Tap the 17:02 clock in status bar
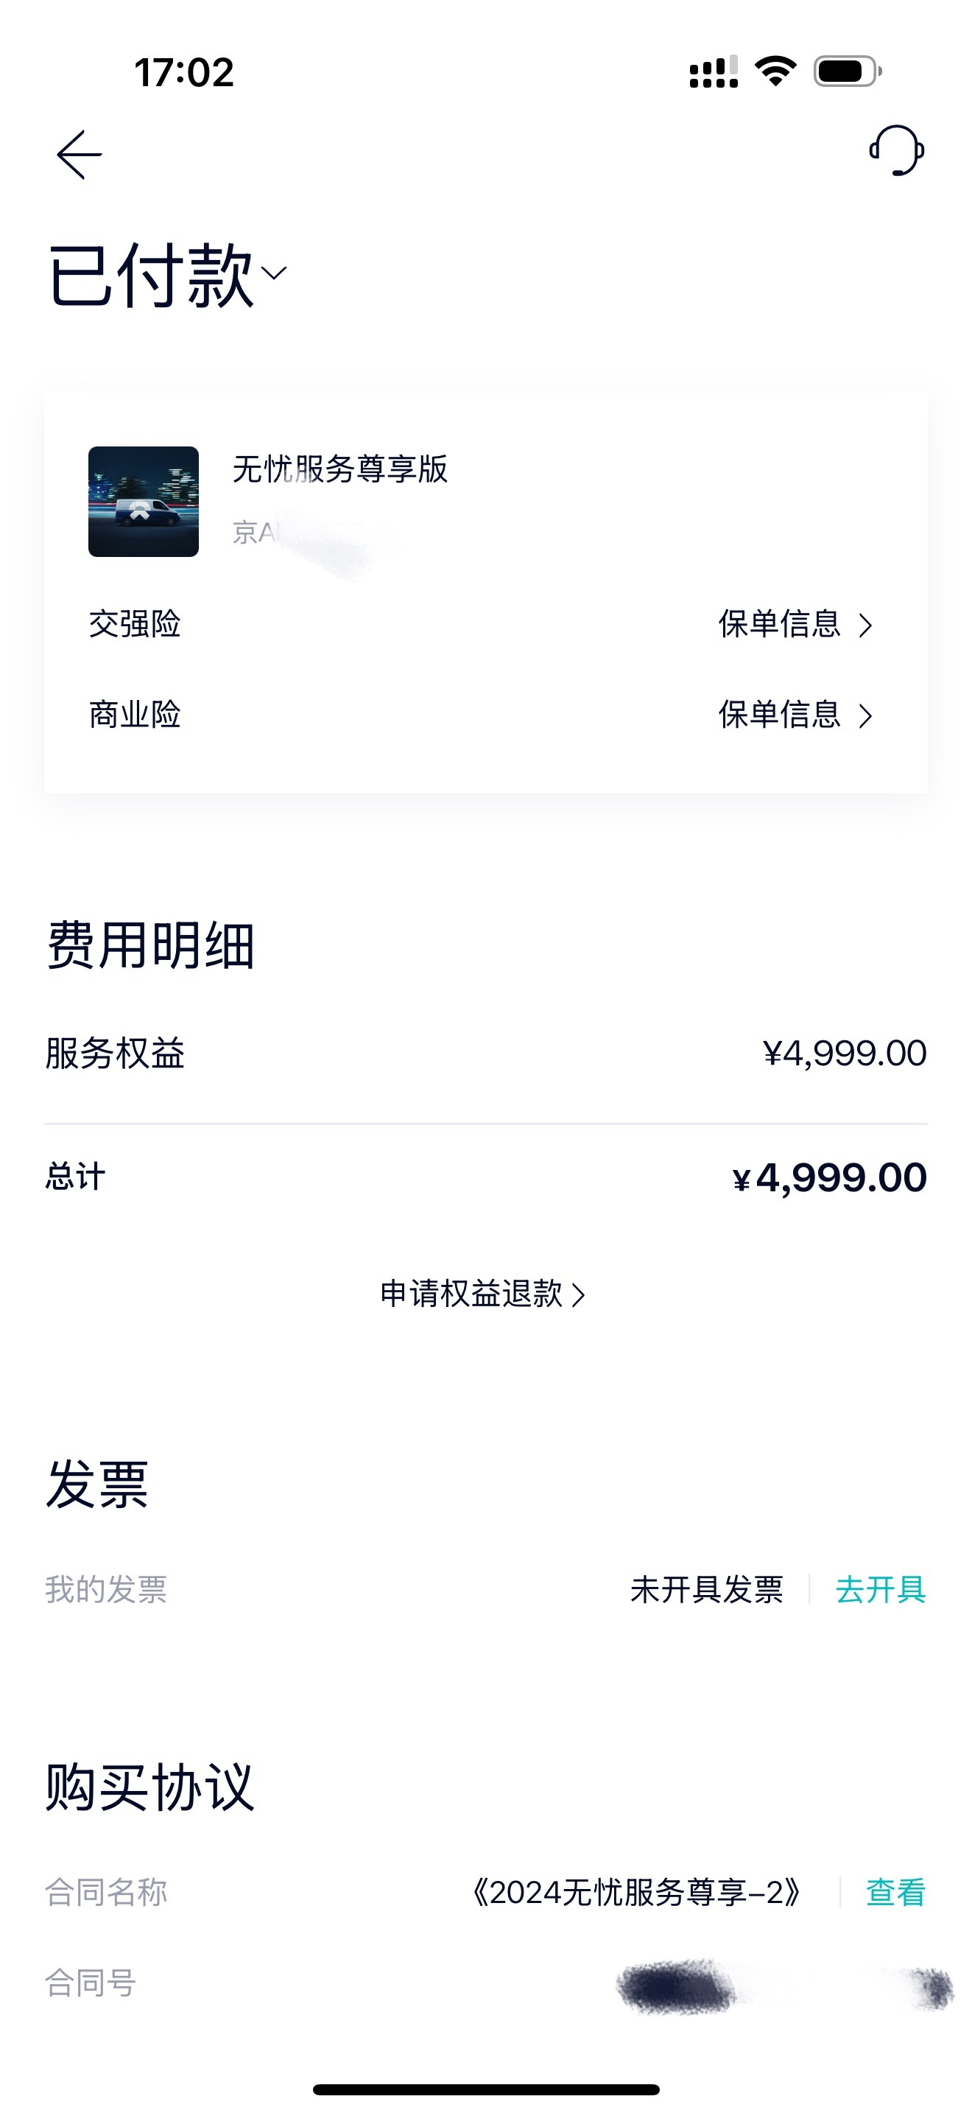The height and width of the screenshot is (2113, 972). coord(184,72)
